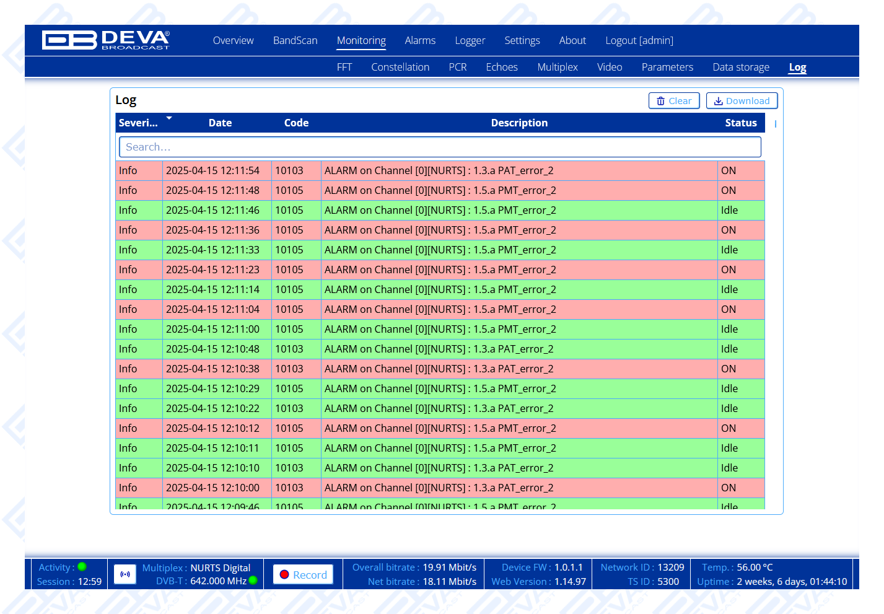The image size is (884, 614).
Task: Click the red Record circle icon
Action: click(x=284, y=574)
